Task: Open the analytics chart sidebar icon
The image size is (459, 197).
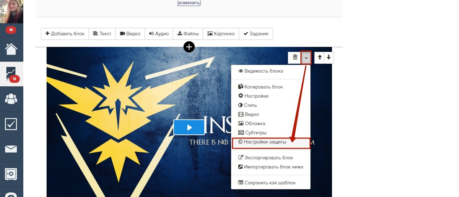Action: coord(11,74)
